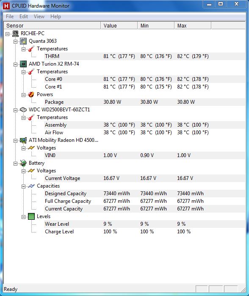Collapse the AMD Turion X2 RM-74 node
249x296 pixels.
tap(16, 64)
